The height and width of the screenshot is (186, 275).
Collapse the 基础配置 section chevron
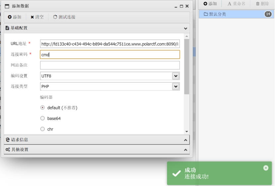(186, 28)
